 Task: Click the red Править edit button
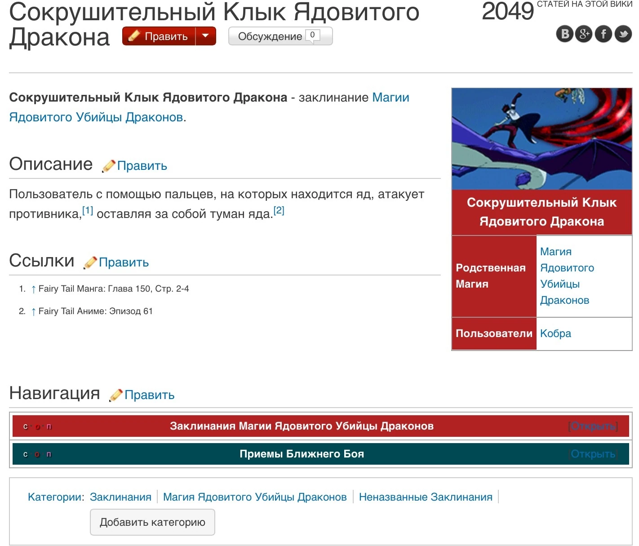[x=159, y=36]
